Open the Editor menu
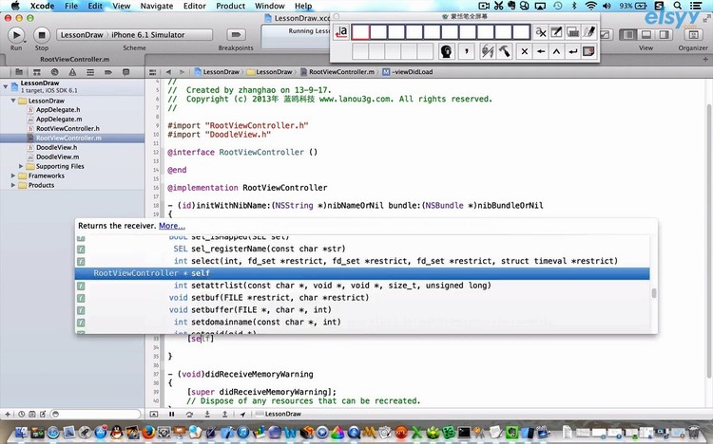713x444 pixels. coord(195,6)
